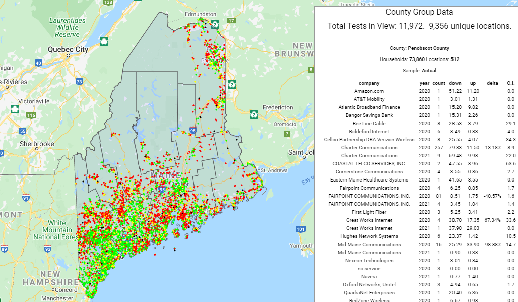Click the Route 138 shield at the top

[108, 2]
